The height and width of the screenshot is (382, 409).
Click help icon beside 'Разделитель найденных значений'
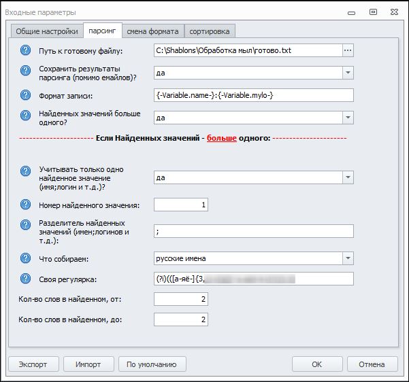[26, 224]
